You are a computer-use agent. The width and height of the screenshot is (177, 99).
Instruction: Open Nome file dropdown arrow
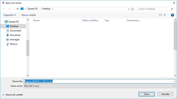174,81
